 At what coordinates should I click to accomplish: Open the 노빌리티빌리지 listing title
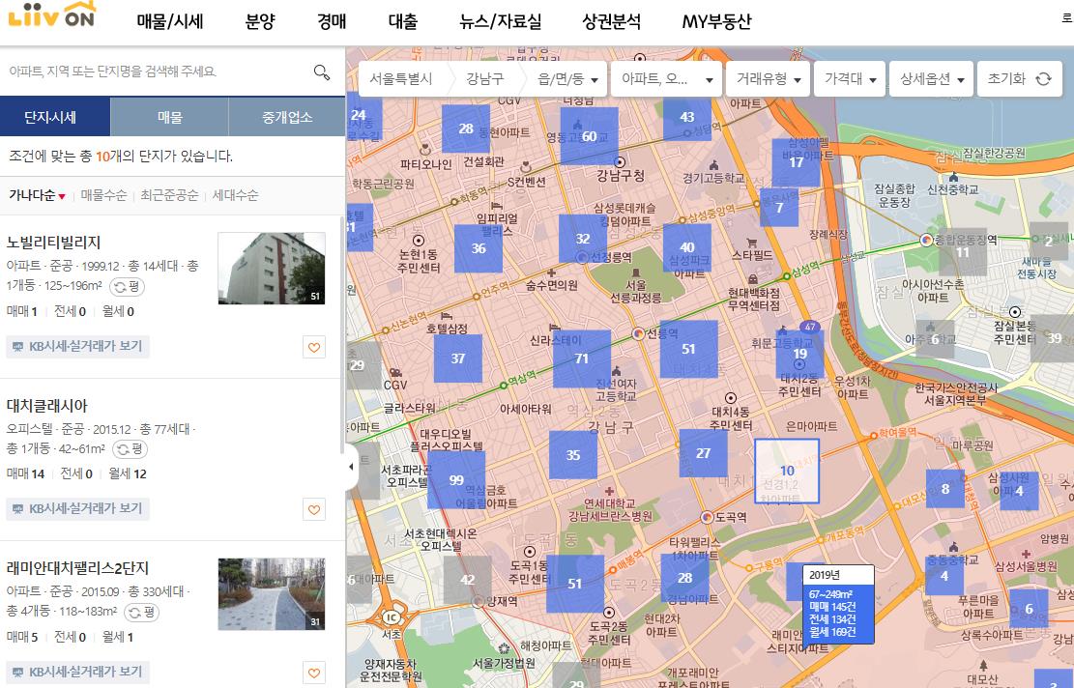point(53,243)
